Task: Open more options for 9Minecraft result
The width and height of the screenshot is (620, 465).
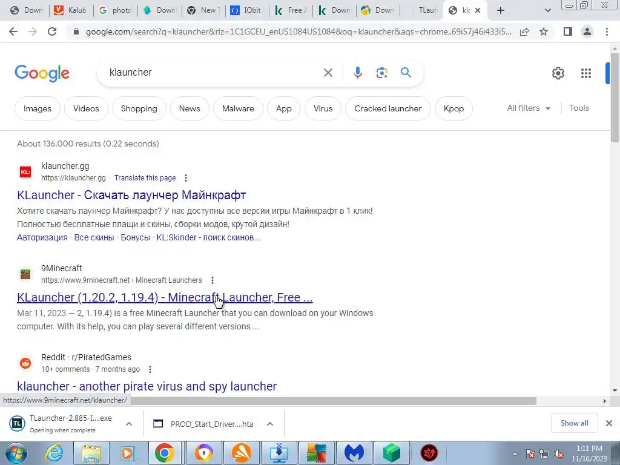Action: pos(213,280)
